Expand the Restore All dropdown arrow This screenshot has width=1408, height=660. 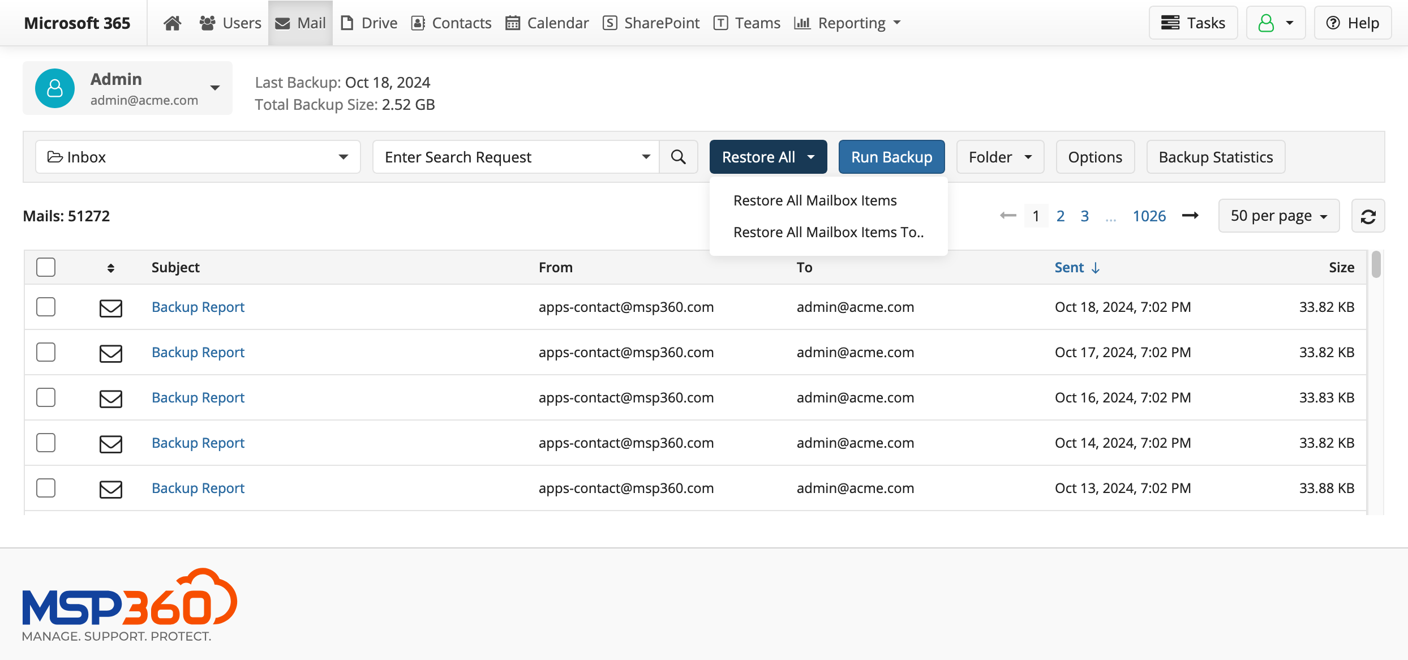coord(814,156)
